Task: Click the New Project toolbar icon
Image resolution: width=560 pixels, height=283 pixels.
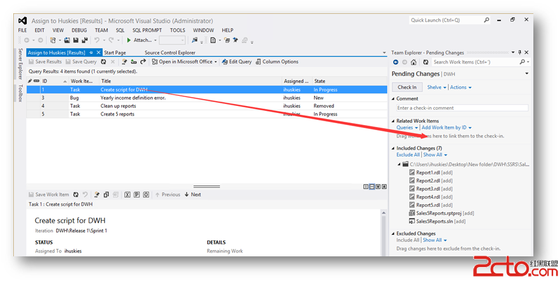Action: point(53,41)
